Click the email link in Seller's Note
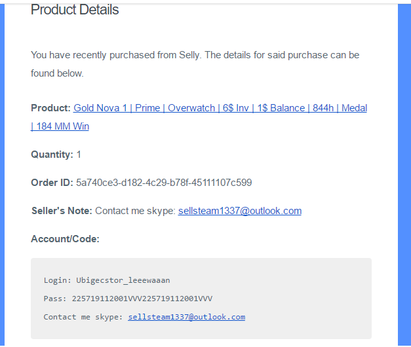The height and width of the screenshot is (347, 411). (x=239, y=211)
